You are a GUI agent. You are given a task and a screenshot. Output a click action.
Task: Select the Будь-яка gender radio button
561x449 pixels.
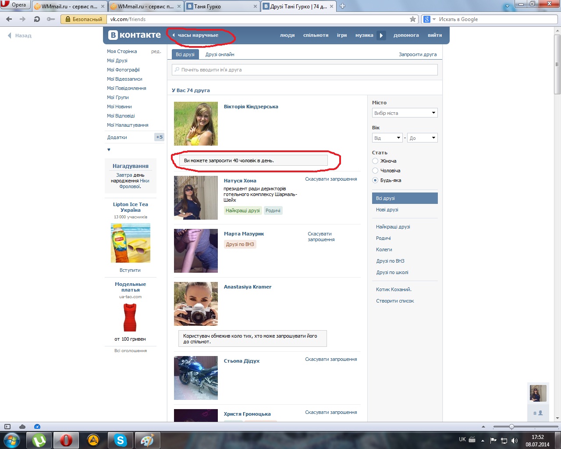coord(375,180)
